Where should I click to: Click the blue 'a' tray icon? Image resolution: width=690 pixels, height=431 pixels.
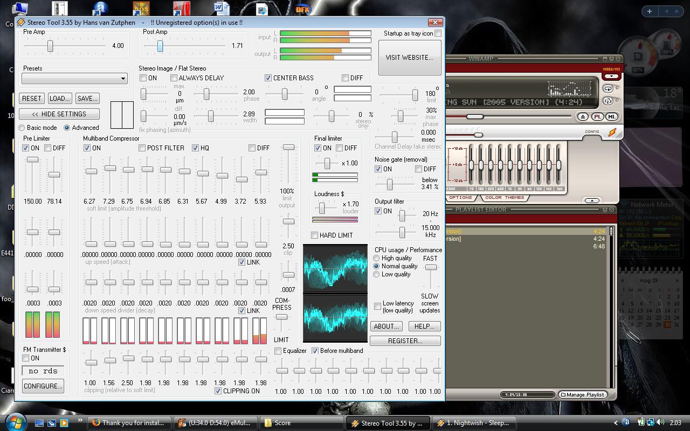[626, 423]
